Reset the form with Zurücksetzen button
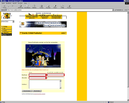The height and width of the screenshot is (103, 129). [27, 91]
